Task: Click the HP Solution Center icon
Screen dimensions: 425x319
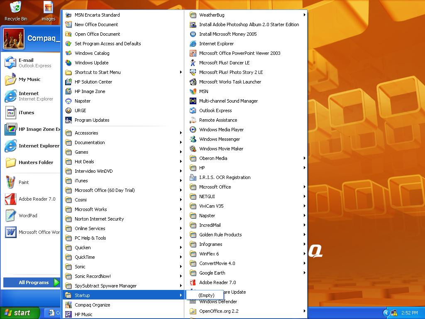Action: point(68,82)
